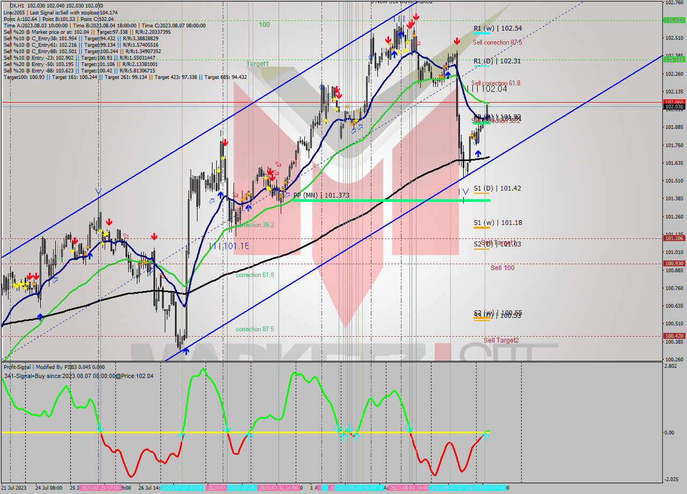Click the 'S1 (D) | 101.42' support label
This screenshot has width=687, height=494.
498,188
